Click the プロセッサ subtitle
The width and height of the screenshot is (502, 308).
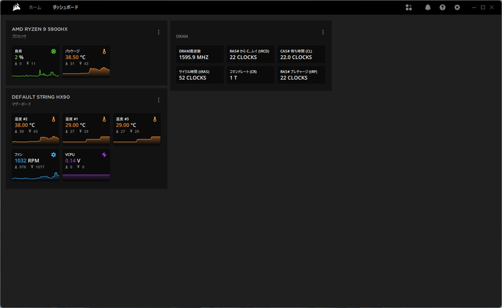[x=19, y=36]
